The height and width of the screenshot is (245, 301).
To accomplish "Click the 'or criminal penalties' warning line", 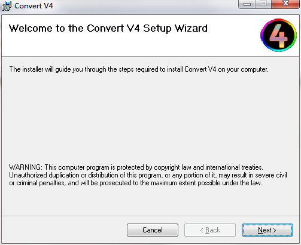I will pos(135,183).
